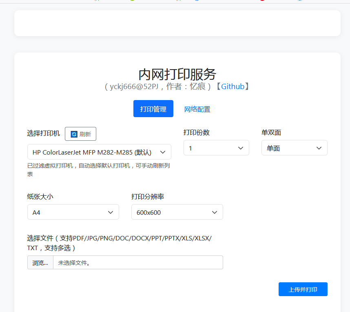The image size is (350, 312).
Task: Switch to the 打印管理 tab
Action: [153, 109]
